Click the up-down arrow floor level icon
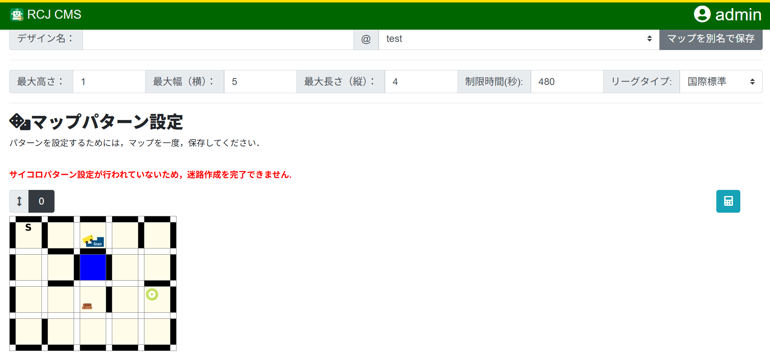The height and width of the screenshot is (353, 770). [19, 201]
